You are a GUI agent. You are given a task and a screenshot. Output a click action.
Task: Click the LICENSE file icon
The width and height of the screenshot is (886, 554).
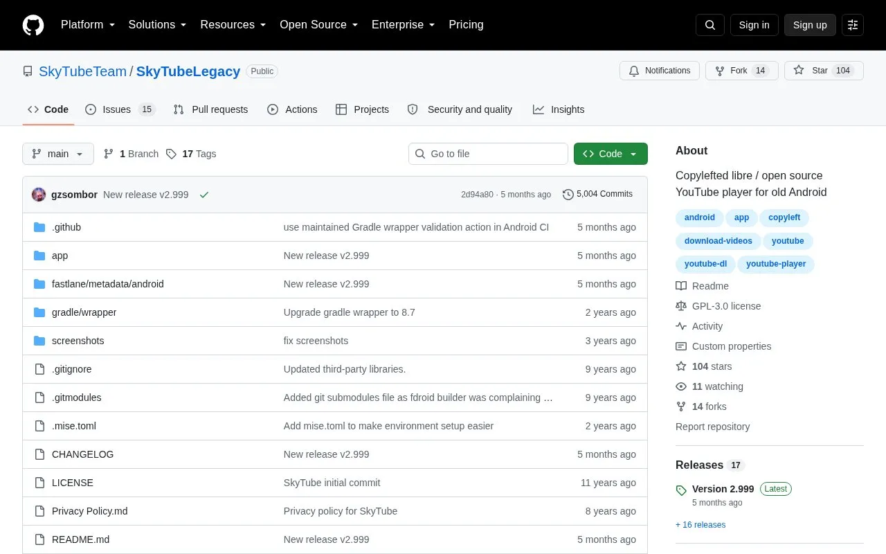click(x=39, y=483)
